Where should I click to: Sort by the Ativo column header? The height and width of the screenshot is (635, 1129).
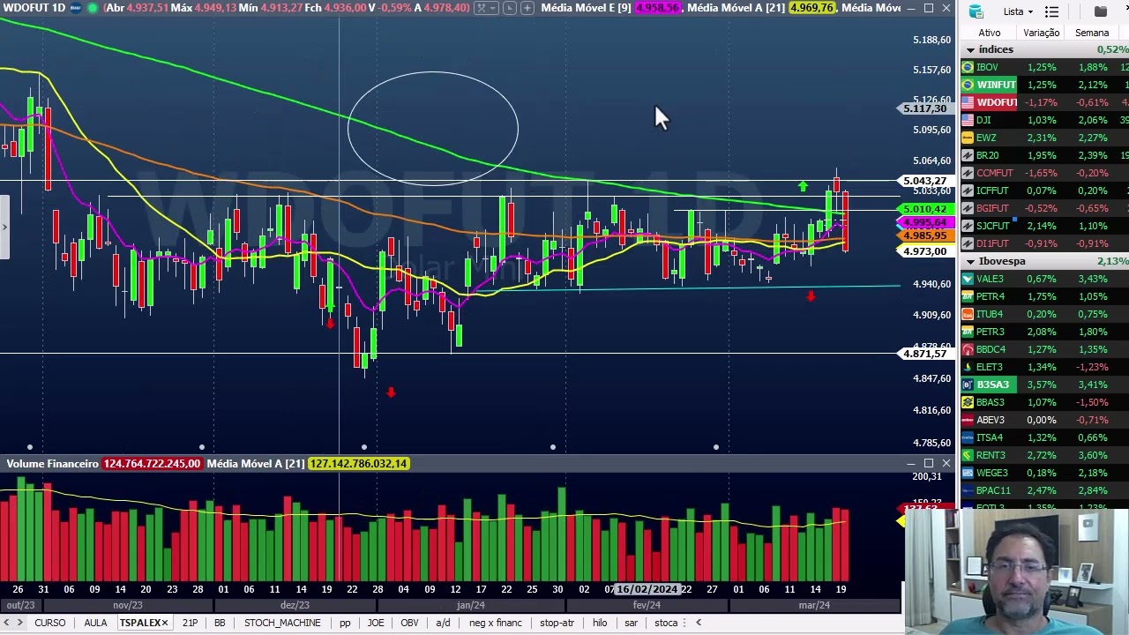(x=989, y=33)
